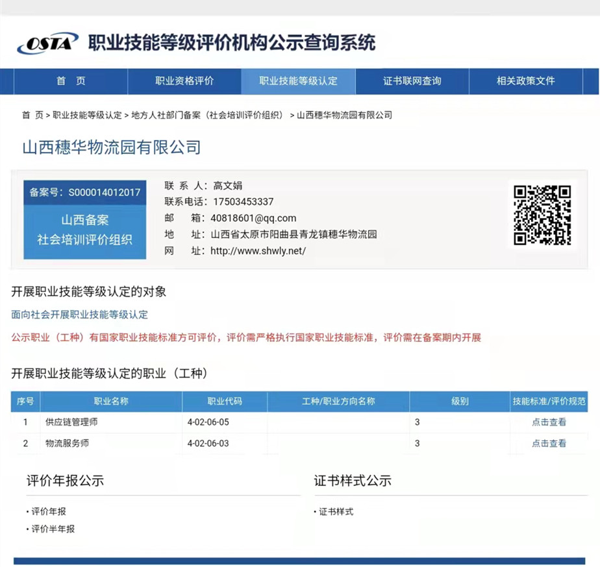
Task: Click the 工种/职业方向名称 column header
Action: pyautogui.click(x=338, y=402)
